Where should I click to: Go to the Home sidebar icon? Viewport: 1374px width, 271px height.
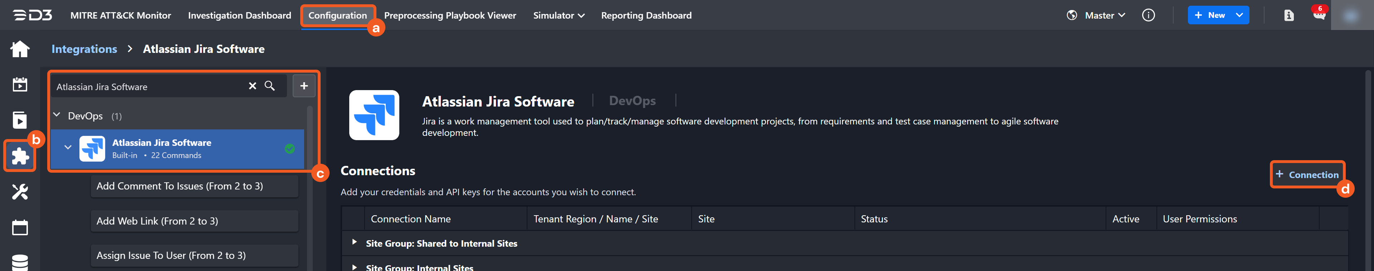pyautogui.click(x=20, y=49)
